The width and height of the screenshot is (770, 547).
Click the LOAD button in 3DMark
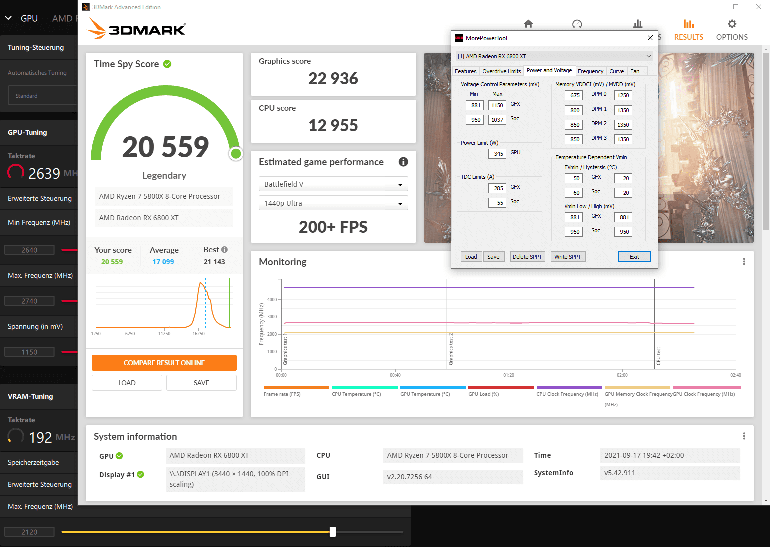[127, 383]
